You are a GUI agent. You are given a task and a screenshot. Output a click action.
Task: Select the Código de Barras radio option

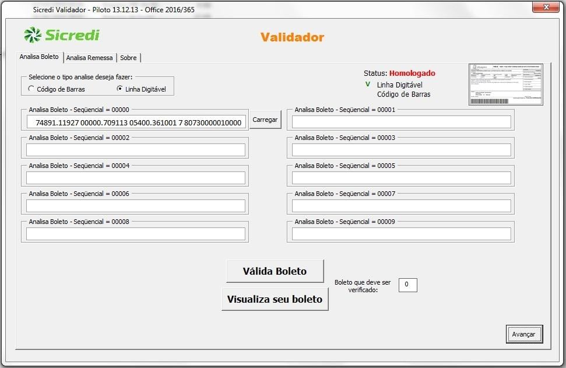pos(57,89)
